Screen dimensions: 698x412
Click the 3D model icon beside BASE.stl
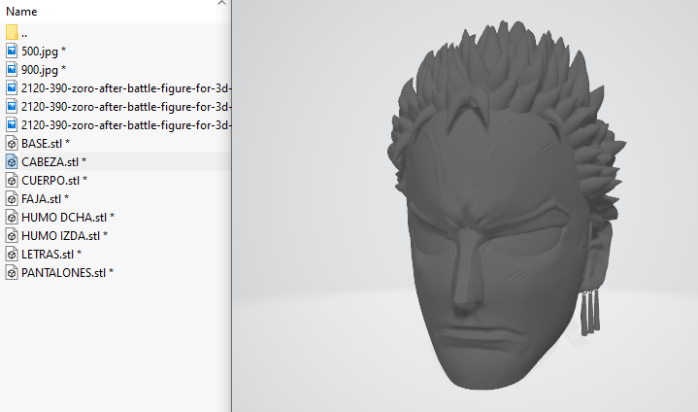tap(12, 144)
